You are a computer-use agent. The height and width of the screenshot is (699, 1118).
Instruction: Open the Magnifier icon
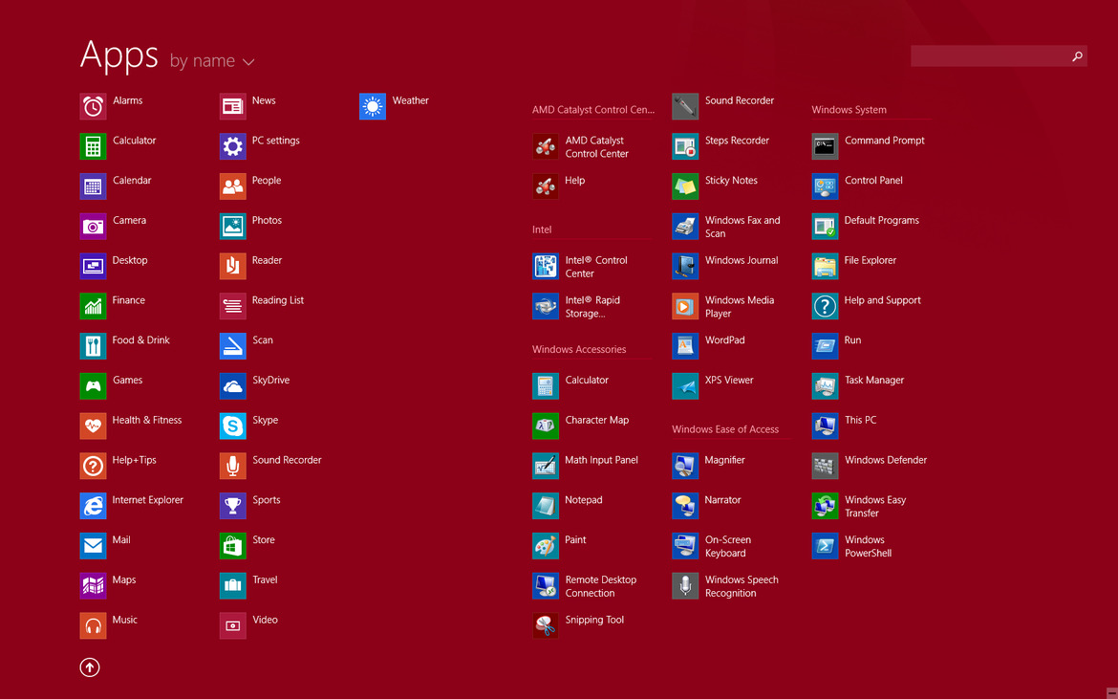click(685, 466)
